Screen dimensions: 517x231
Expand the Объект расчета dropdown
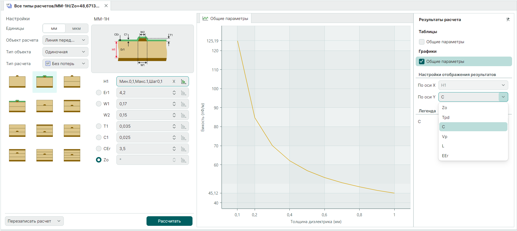[x=65, y=40]
